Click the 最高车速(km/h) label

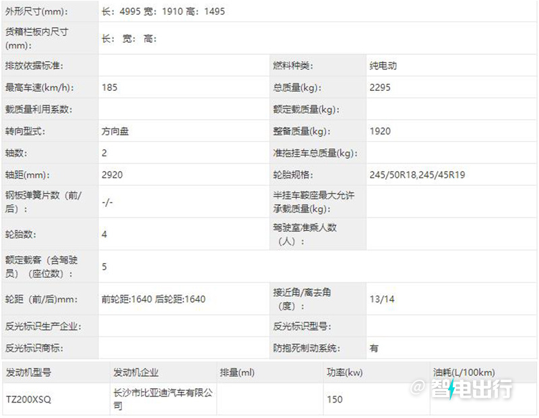point(39,88)
